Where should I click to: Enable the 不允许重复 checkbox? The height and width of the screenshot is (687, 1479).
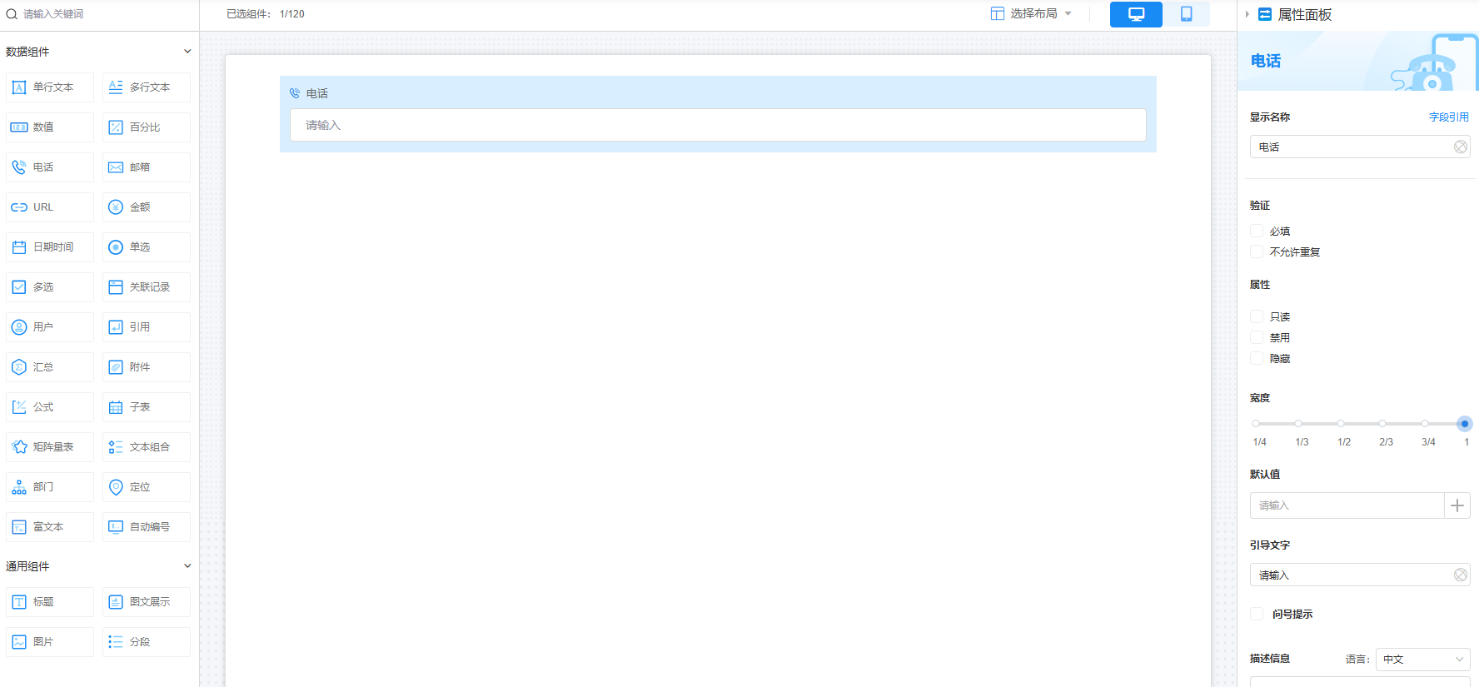click(1257, 251)
